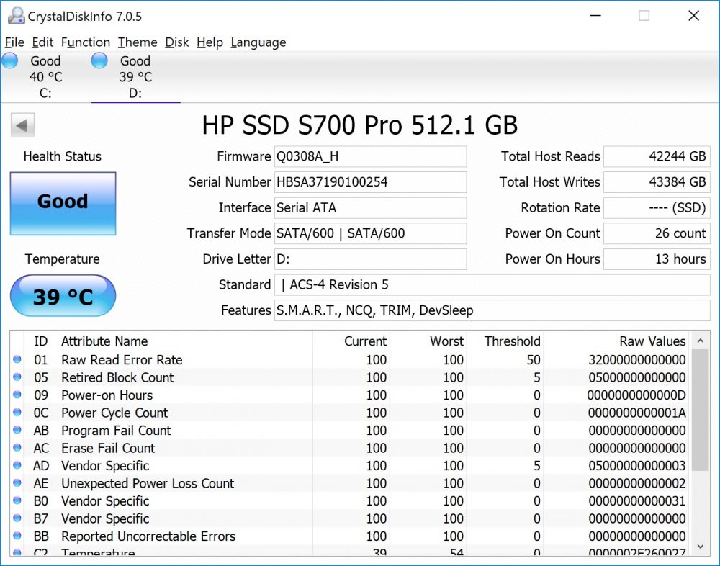The image size is (720, 566).
Task: Click status dot for AD Vendor Specific row
Action: pyautogui.click(x=17, y=465)
